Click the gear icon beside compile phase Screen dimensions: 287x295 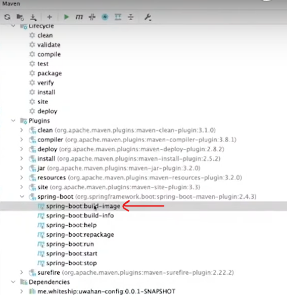click(32, 54)
